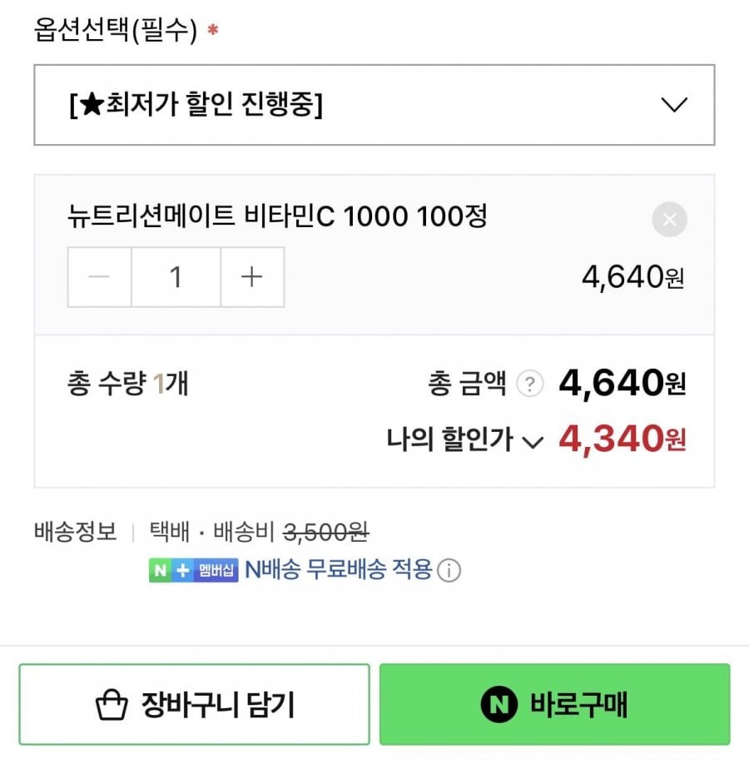Decrease quantity with the minus button
749x764 pixels.
point(99,277)
